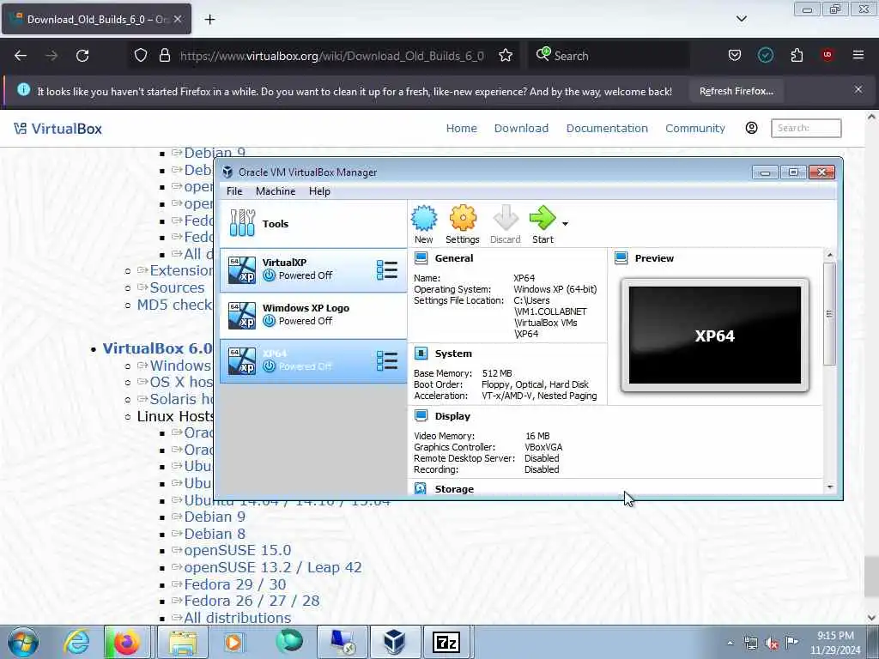The image size is (879, 659).
Task: Click the Firefox address bar URL
Action: tap(332, 56)
